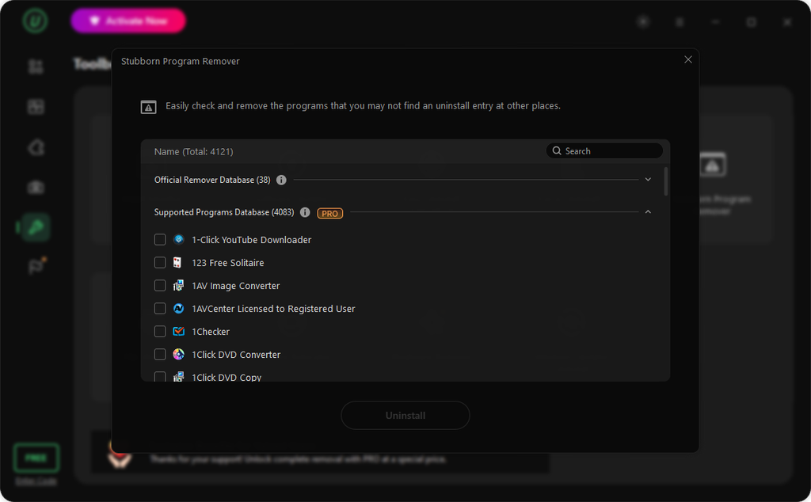This screenshot has height=502, width=811.
Task: Select the "123 Free Solitaire" entry name
Action: (x=228, y=263)
